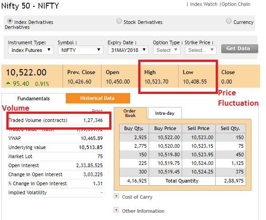The image size is (266, 220).
Task: Select the Order Book tab
Action: [x=131, y=113]
